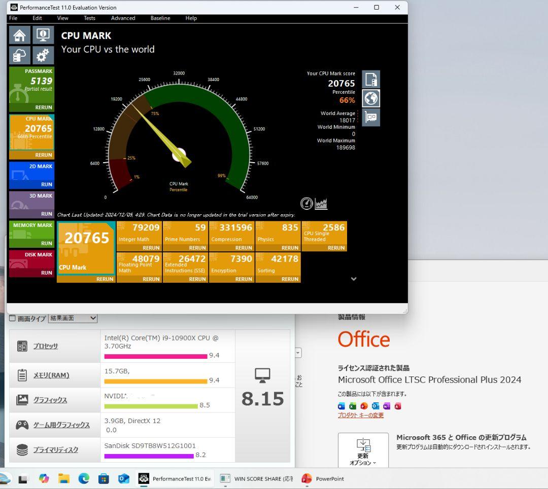Open Outlook from the taskbar
This screenshot has height=489, width=548.
coord(124,478)
